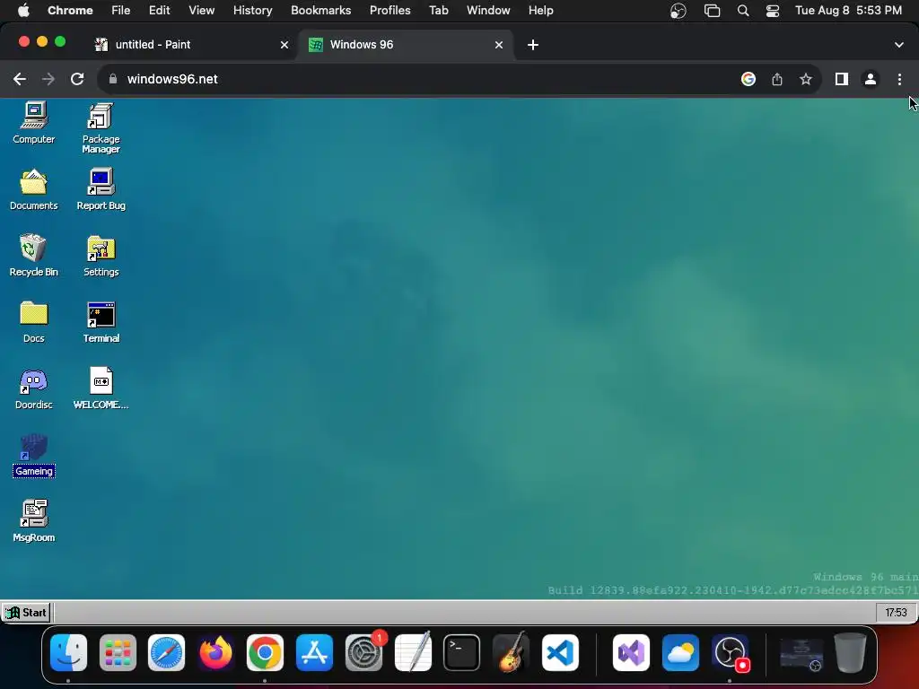Reload the windows96.net page
Viewport: 919px width, 689px height.
pyautogui.click(x=77, y=79)
